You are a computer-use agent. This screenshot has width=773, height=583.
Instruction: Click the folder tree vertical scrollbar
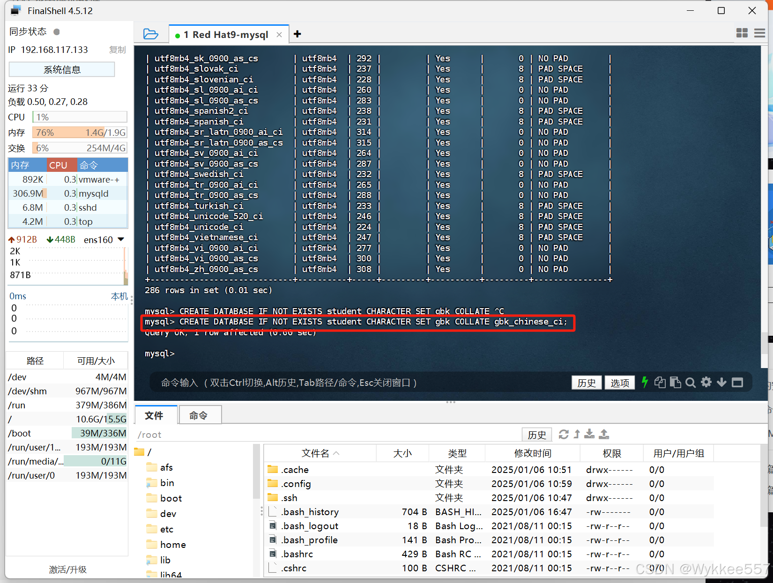[x=256, y=471]
